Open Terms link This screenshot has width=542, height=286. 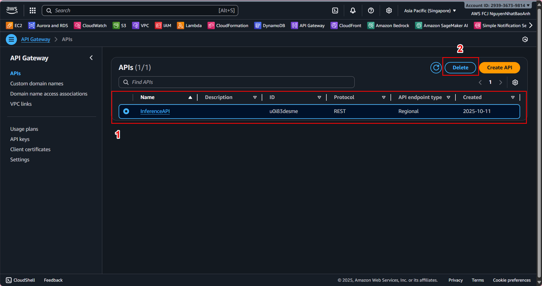coord(478,280)
